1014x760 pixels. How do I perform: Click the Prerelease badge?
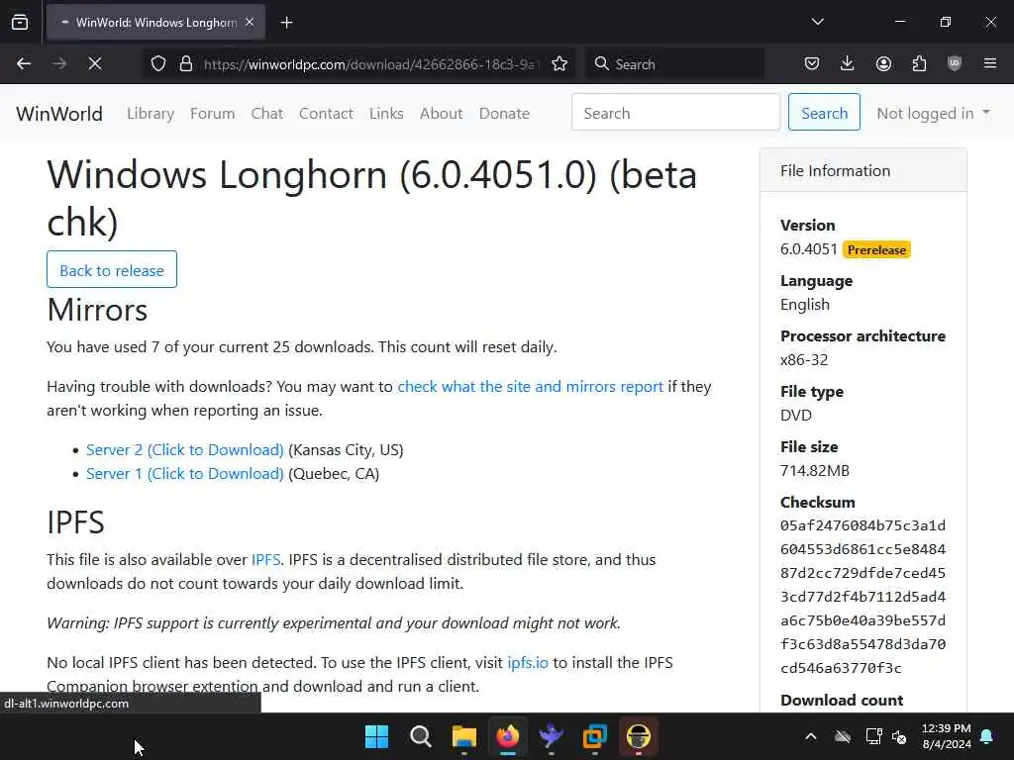(x=876, y=250)
